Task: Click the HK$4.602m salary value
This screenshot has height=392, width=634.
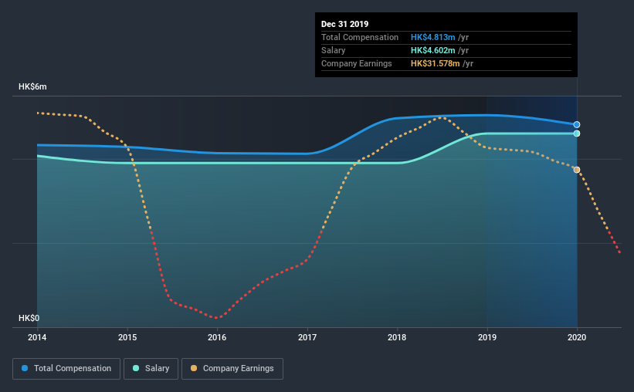Action: pos(433,50)
